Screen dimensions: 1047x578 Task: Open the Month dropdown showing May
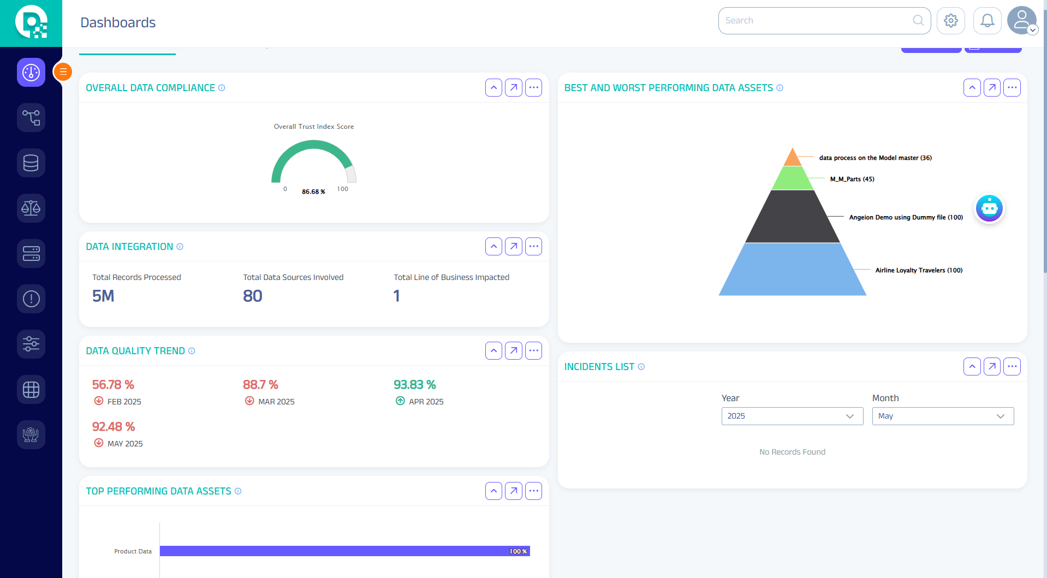942,416
